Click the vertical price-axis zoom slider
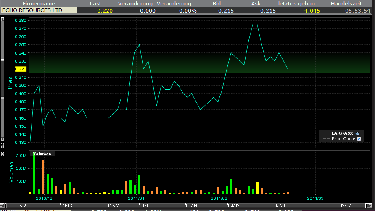This screenshot has width=375, height=211. pyautogui.click(x=2, y=78)
